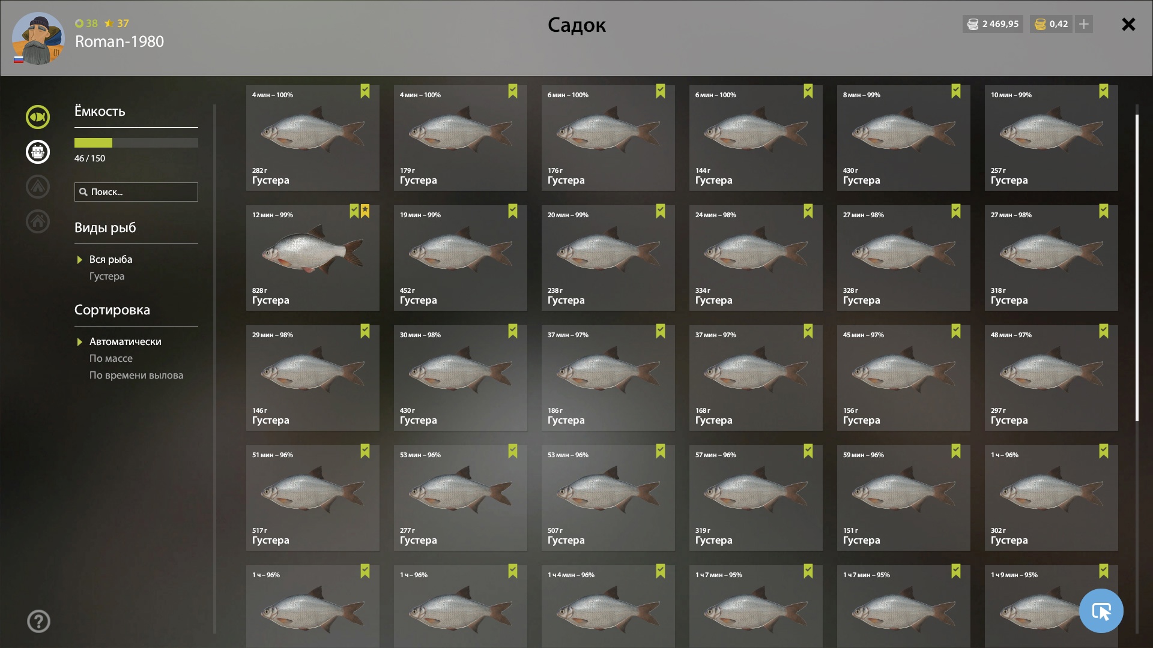The image size is (1153, 648).
Task: Close the Садок window
Action: [x=1128, y=24]
